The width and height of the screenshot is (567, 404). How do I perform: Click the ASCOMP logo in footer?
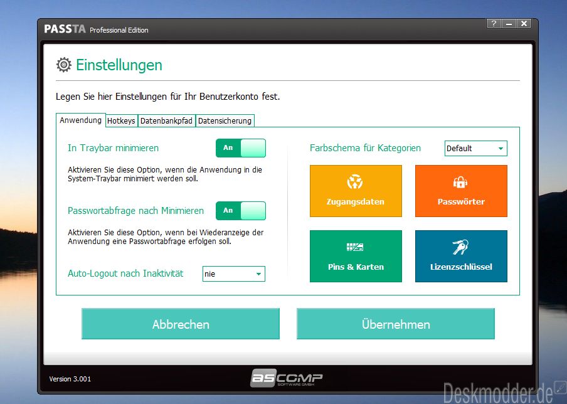287,378
